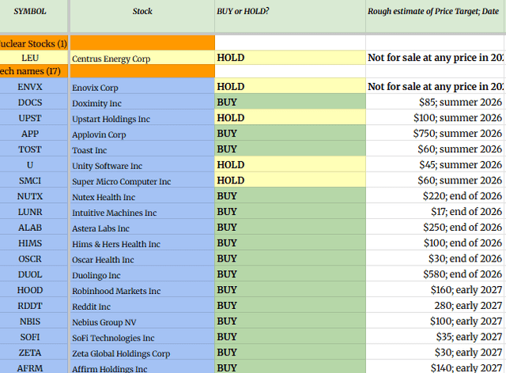Select the Oscar Health Inc cell
The image size is (506, 373).
click(142, 258)
